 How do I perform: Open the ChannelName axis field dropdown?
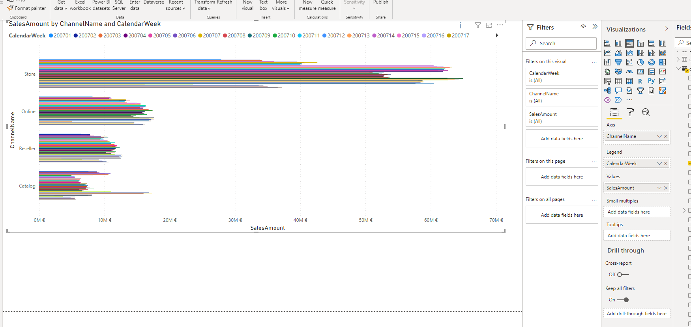click(659, 136)
